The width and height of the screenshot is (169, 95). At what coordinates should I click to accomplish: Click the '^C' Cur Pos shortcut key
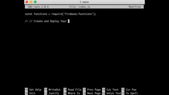123,90
